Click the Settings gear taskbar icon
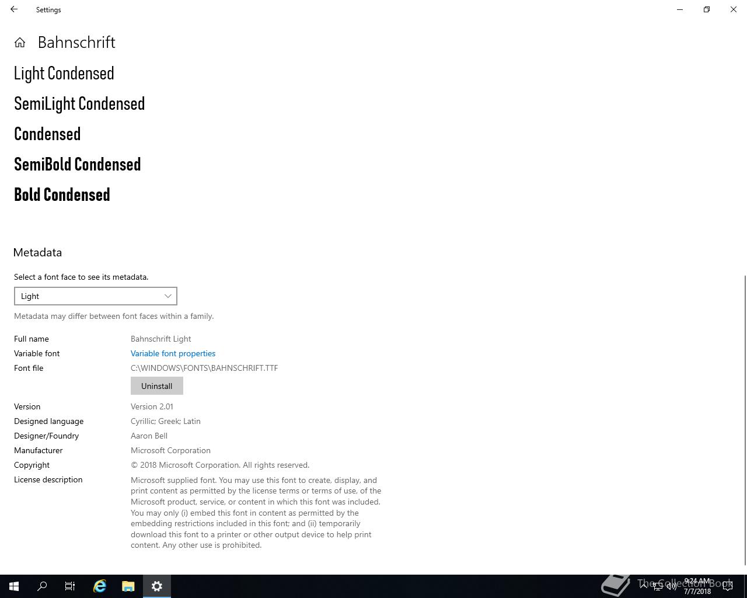Viewport: 747px width, 598px height. (157, 586)
